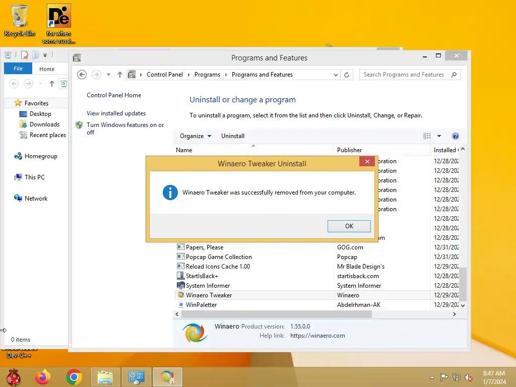Screen dimensions: 516x387
Task: Open the Home tab in Explorer window
Action: pyautogui.click(x=47, y=69)
